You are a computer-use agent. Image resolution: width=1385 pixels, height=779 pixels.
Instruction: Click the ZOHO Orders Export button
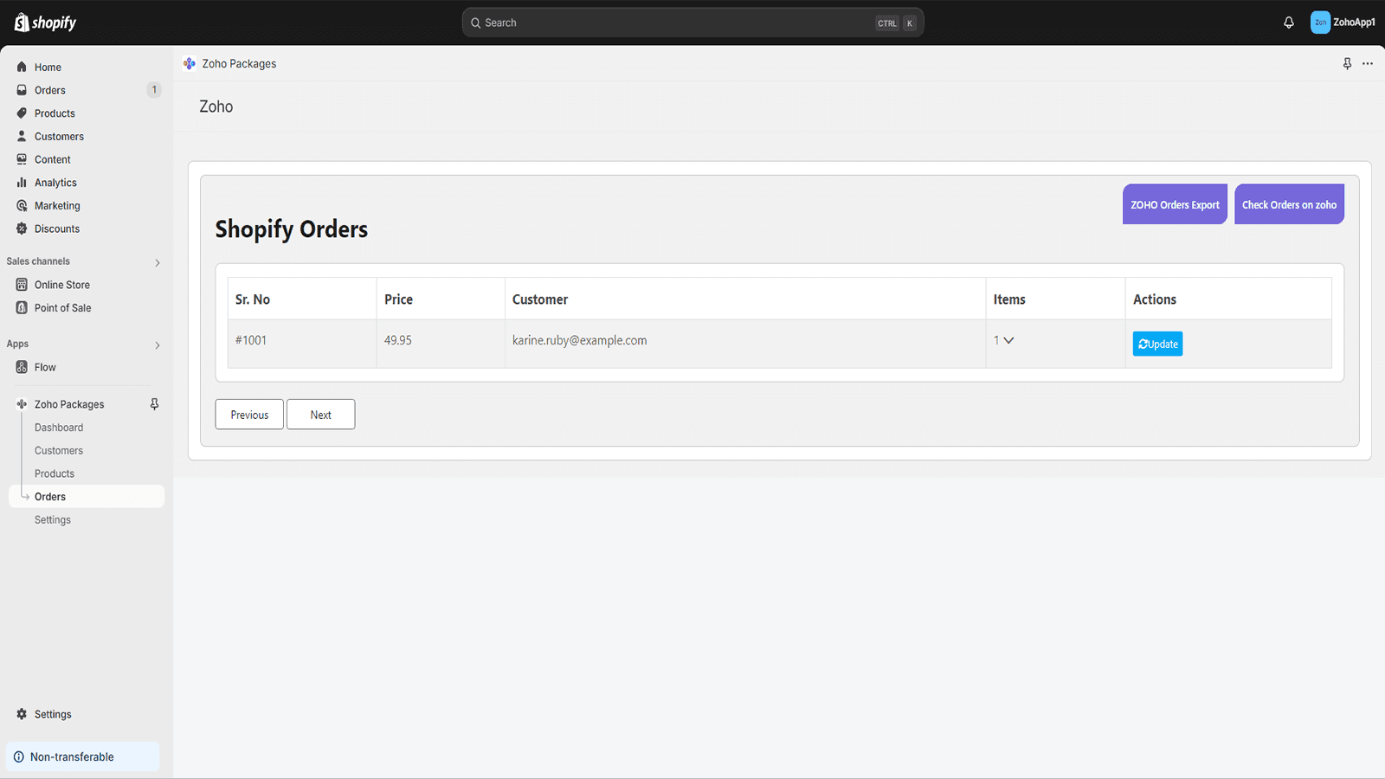tap(1174, 204)
